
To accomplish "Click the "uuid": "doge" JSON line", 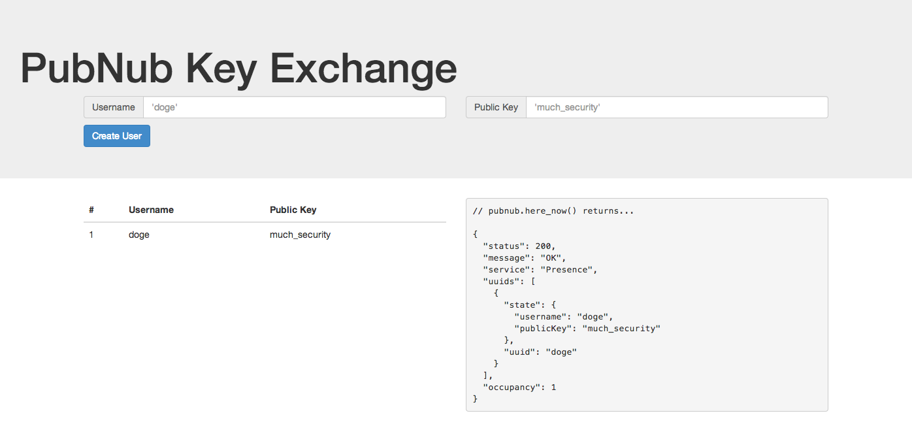I will [x=540, y=352].
